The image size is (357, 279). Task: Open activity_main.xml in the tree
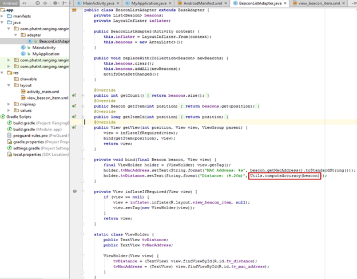[x=43, y=92]
